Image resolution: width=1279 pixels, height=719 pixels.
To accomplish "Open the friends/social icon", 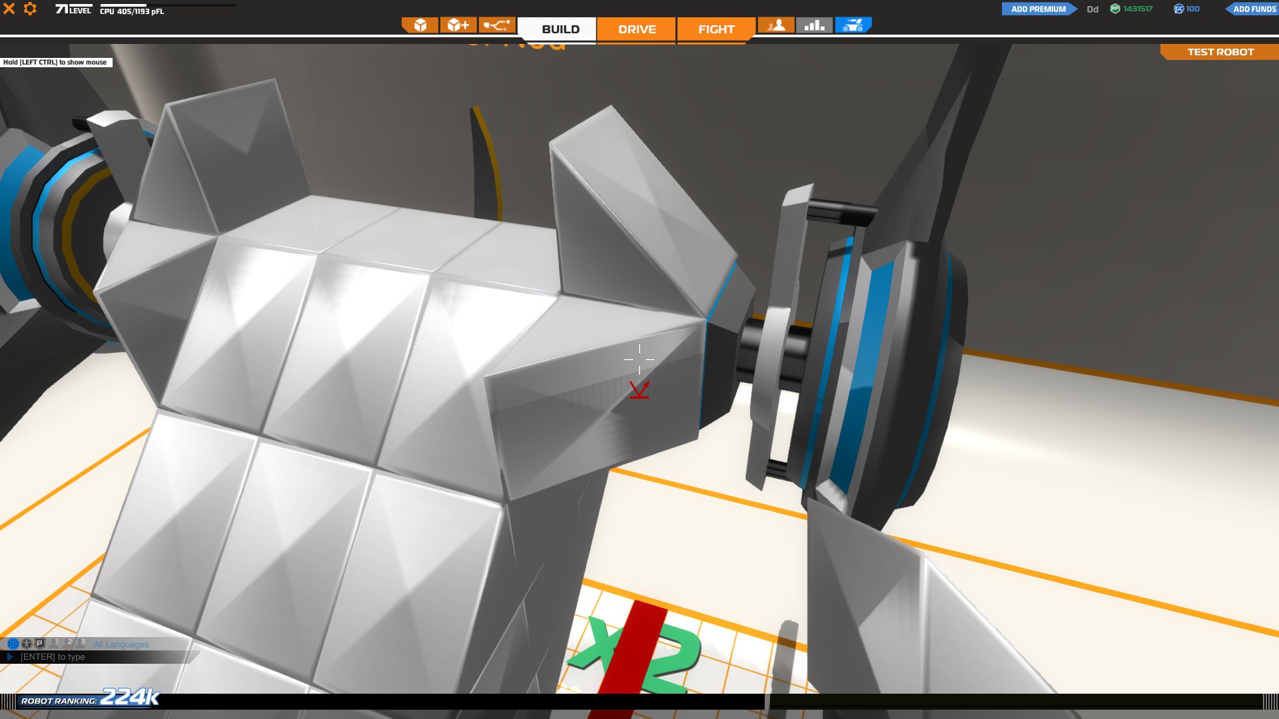I will [x=776, y=25].
